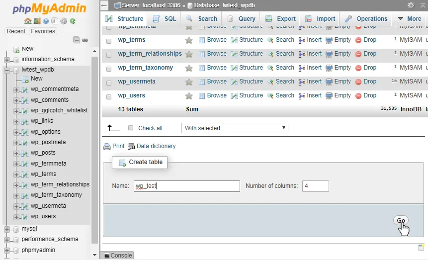The image size is (428, 260).
Task: Click sidebar scrollbar up arrow
Action: pyautogui.click(x=94, y=51)
